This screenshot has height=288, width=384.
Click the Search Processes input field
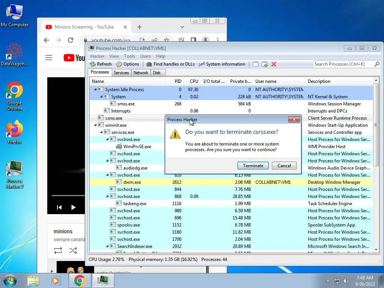(343, 64)
